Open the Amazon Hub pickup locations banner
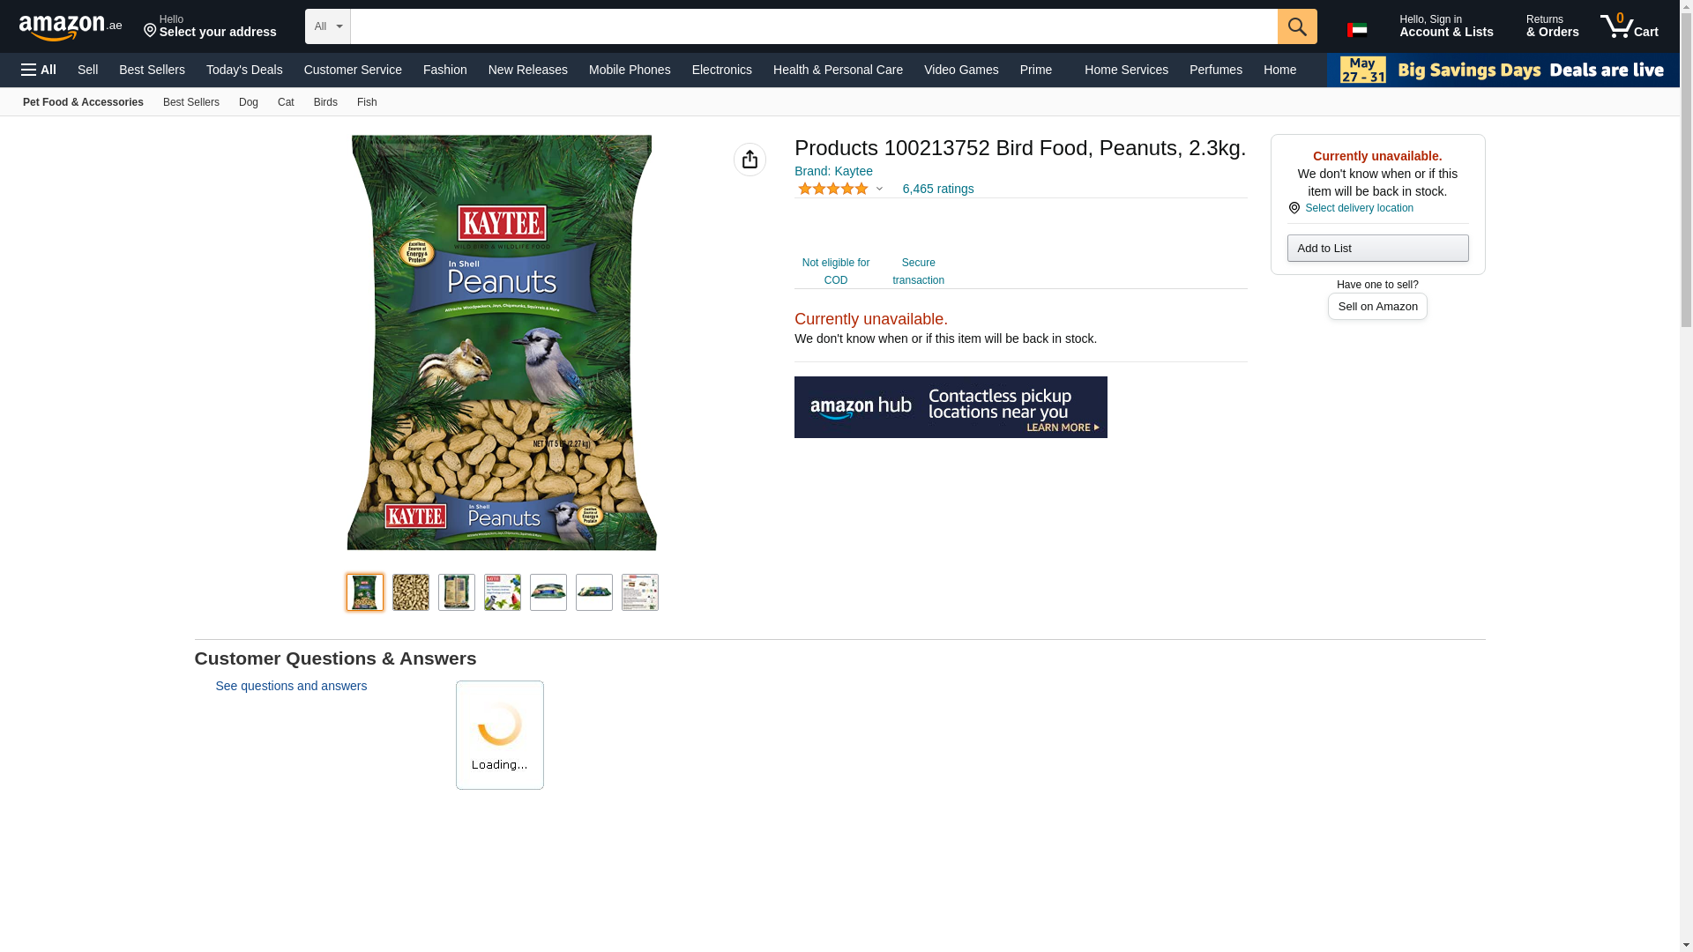The height and width of the screenshot is (952, 1693). coord(951,407)
